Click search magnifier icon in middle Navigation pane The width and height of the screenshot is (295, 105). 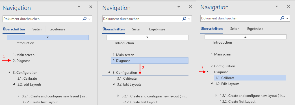tap(184, 19)
